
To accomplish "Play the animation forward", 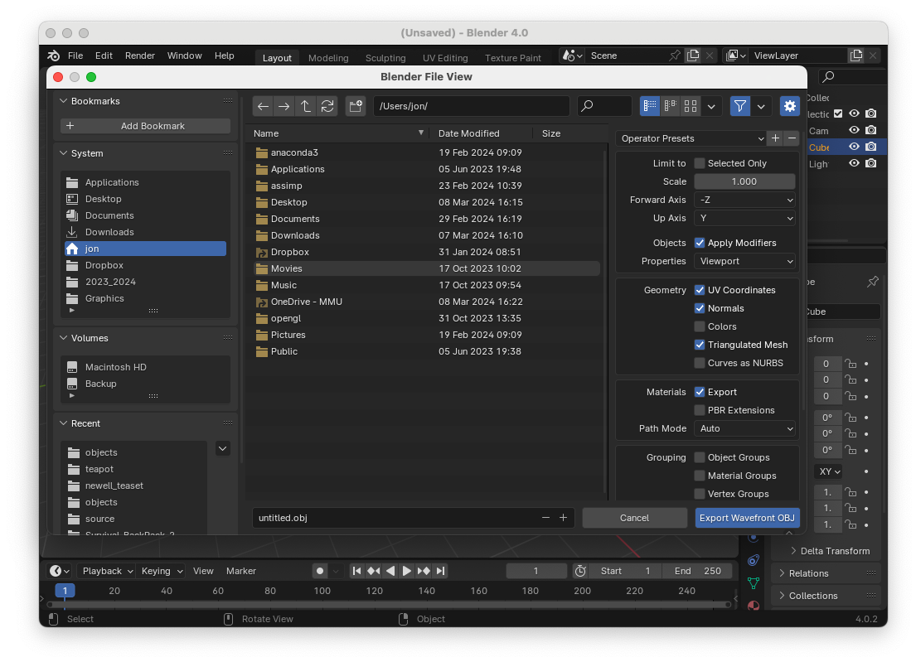I will point(407,571).
